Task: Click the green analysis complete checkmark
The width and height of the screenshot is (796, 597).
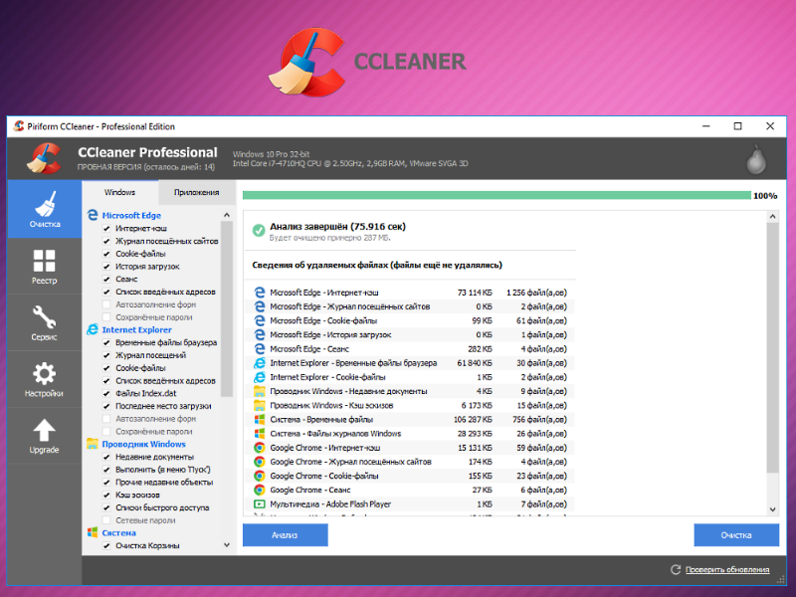Action: [x=259, y=231]
